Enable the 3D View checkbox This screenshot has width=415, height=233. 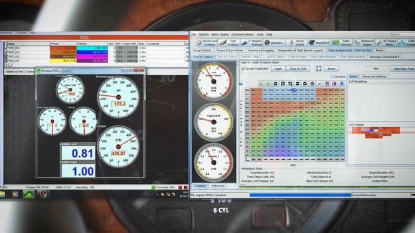pyautogui.click(x=333, y=76)
